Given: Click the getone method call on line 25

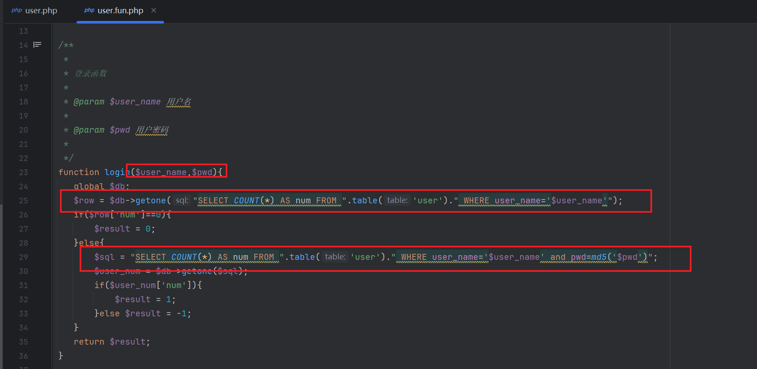Looking at the screenshot, I should click(150, 200).
